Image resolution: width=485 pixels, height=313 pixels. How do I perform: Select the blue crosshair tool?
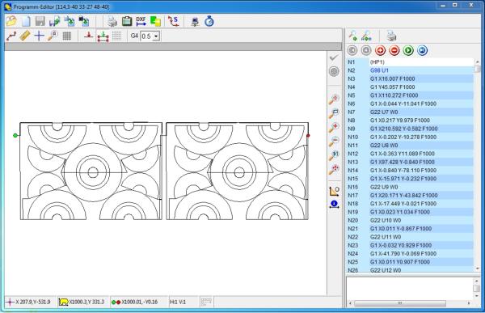(39, 36)
